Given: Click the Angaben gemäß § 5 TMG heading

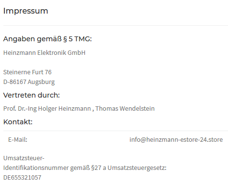Looking at the screenshot, I should pos(48,39).
